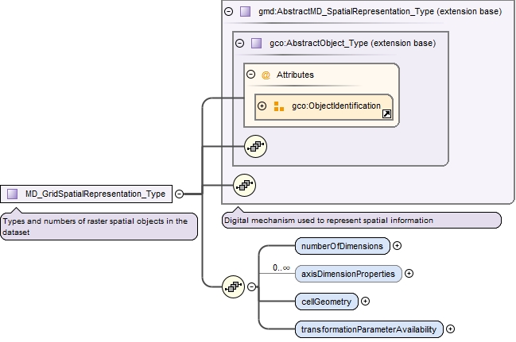This screenshot has width=516, height=342.
Task: Click the sequence compositor icon below gco:AbstractObject_Type box
Action: pos(243,186)
